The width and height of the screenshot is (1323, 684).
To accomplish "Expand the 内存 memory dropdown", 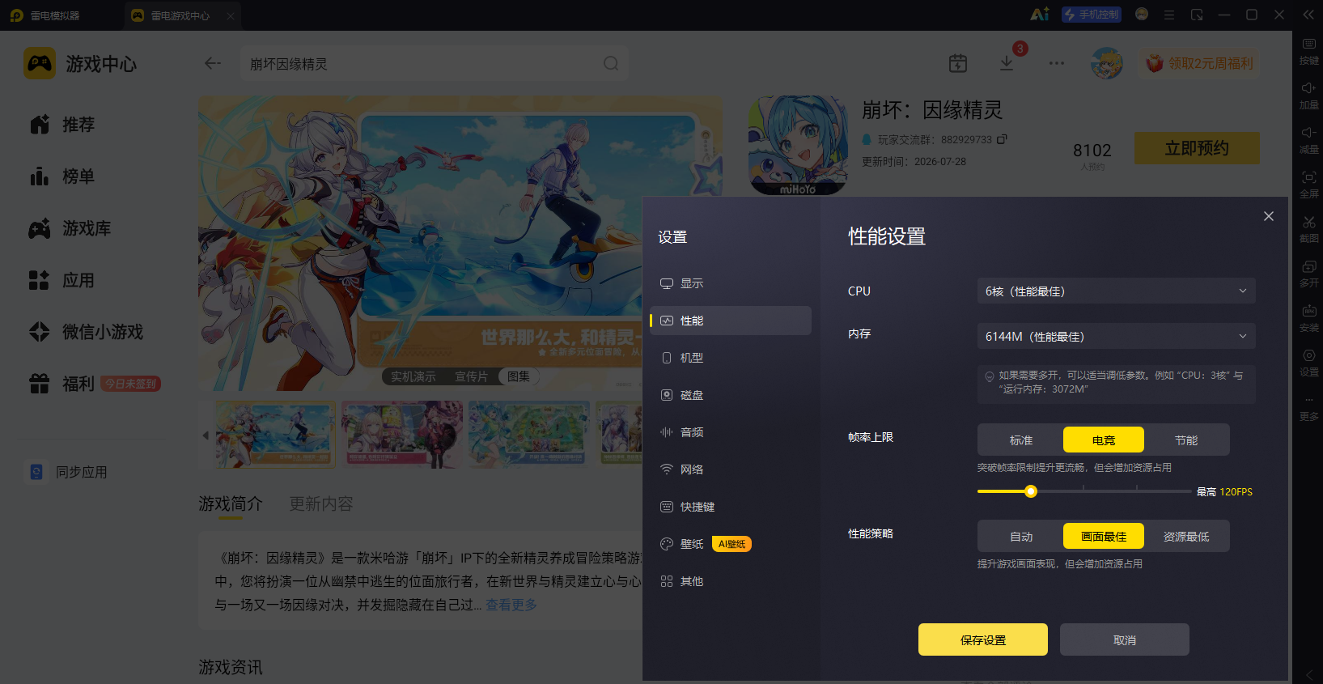I will tap(1116, 336).
